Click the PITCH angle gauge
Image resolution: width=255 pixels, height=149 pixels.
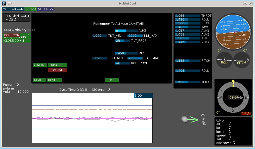click(241, 60)
